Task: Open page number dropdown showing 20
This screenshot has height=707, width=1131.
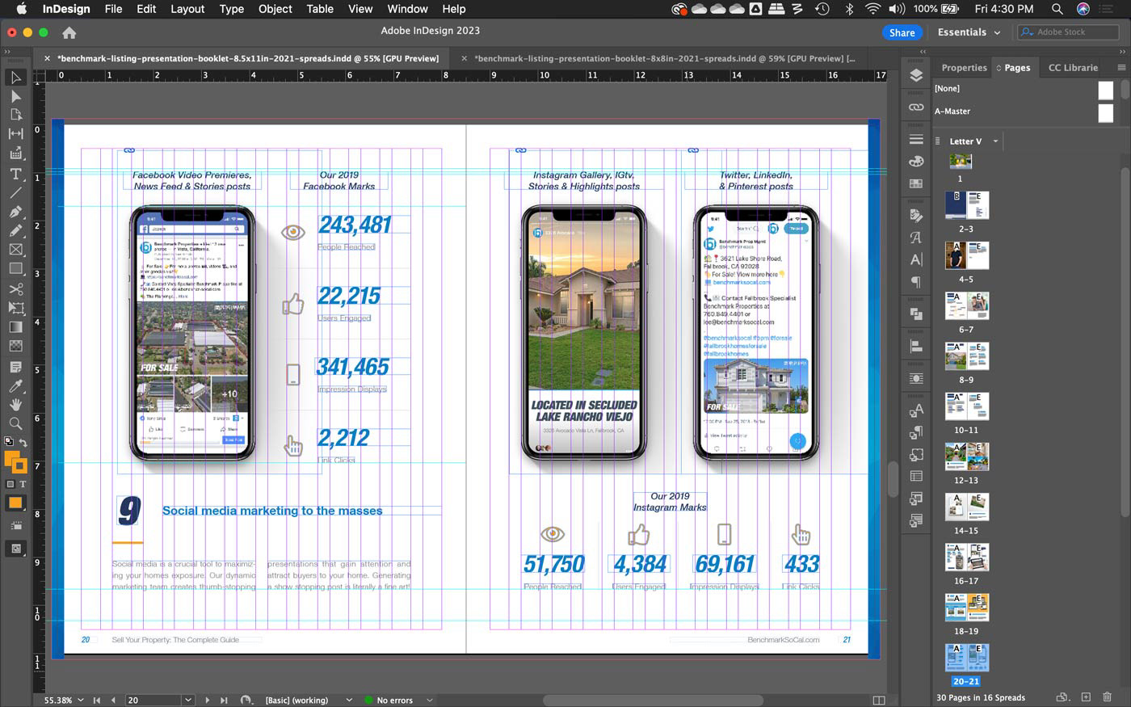Action: pos(188,700)
